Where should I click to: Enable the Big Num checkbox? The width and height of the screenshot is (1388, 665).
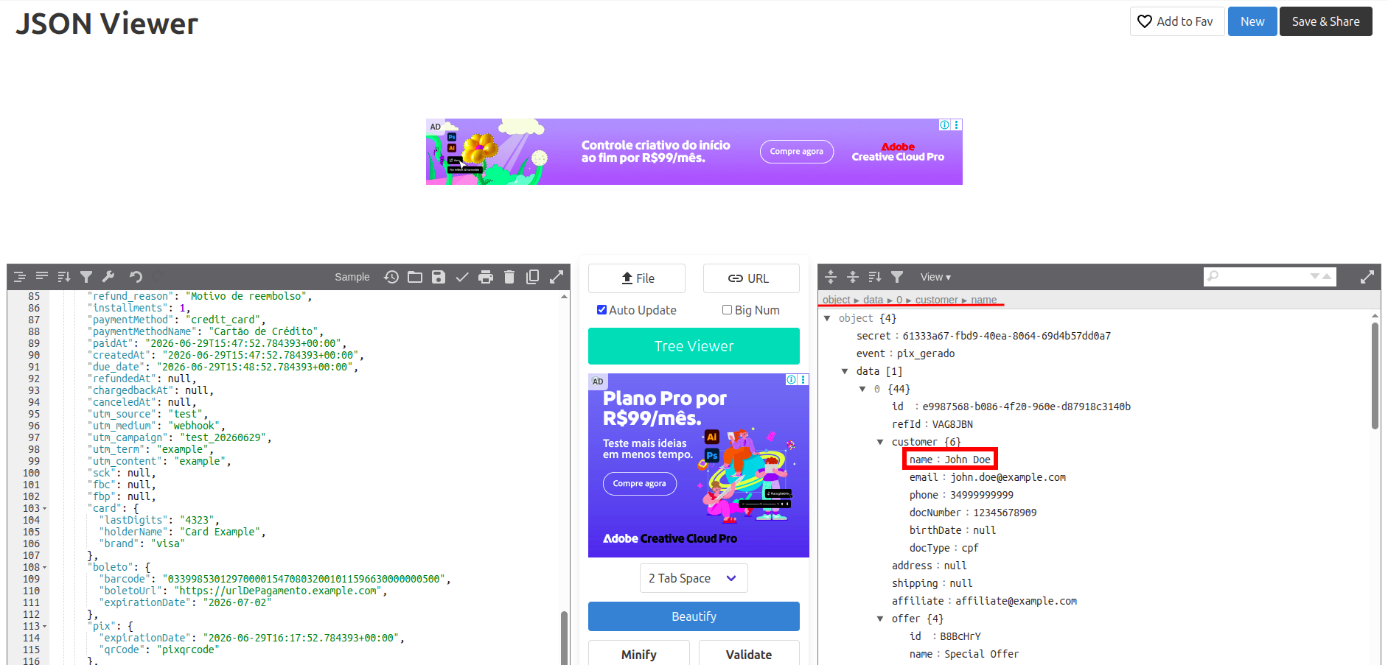pos(728,310)
